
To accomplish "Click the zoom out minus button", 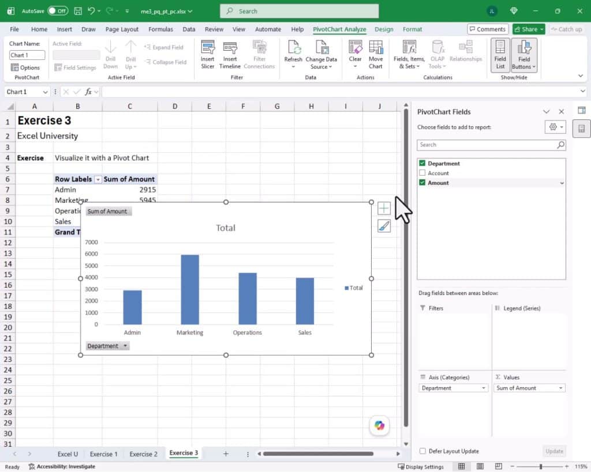I will (x=513, y=466).
